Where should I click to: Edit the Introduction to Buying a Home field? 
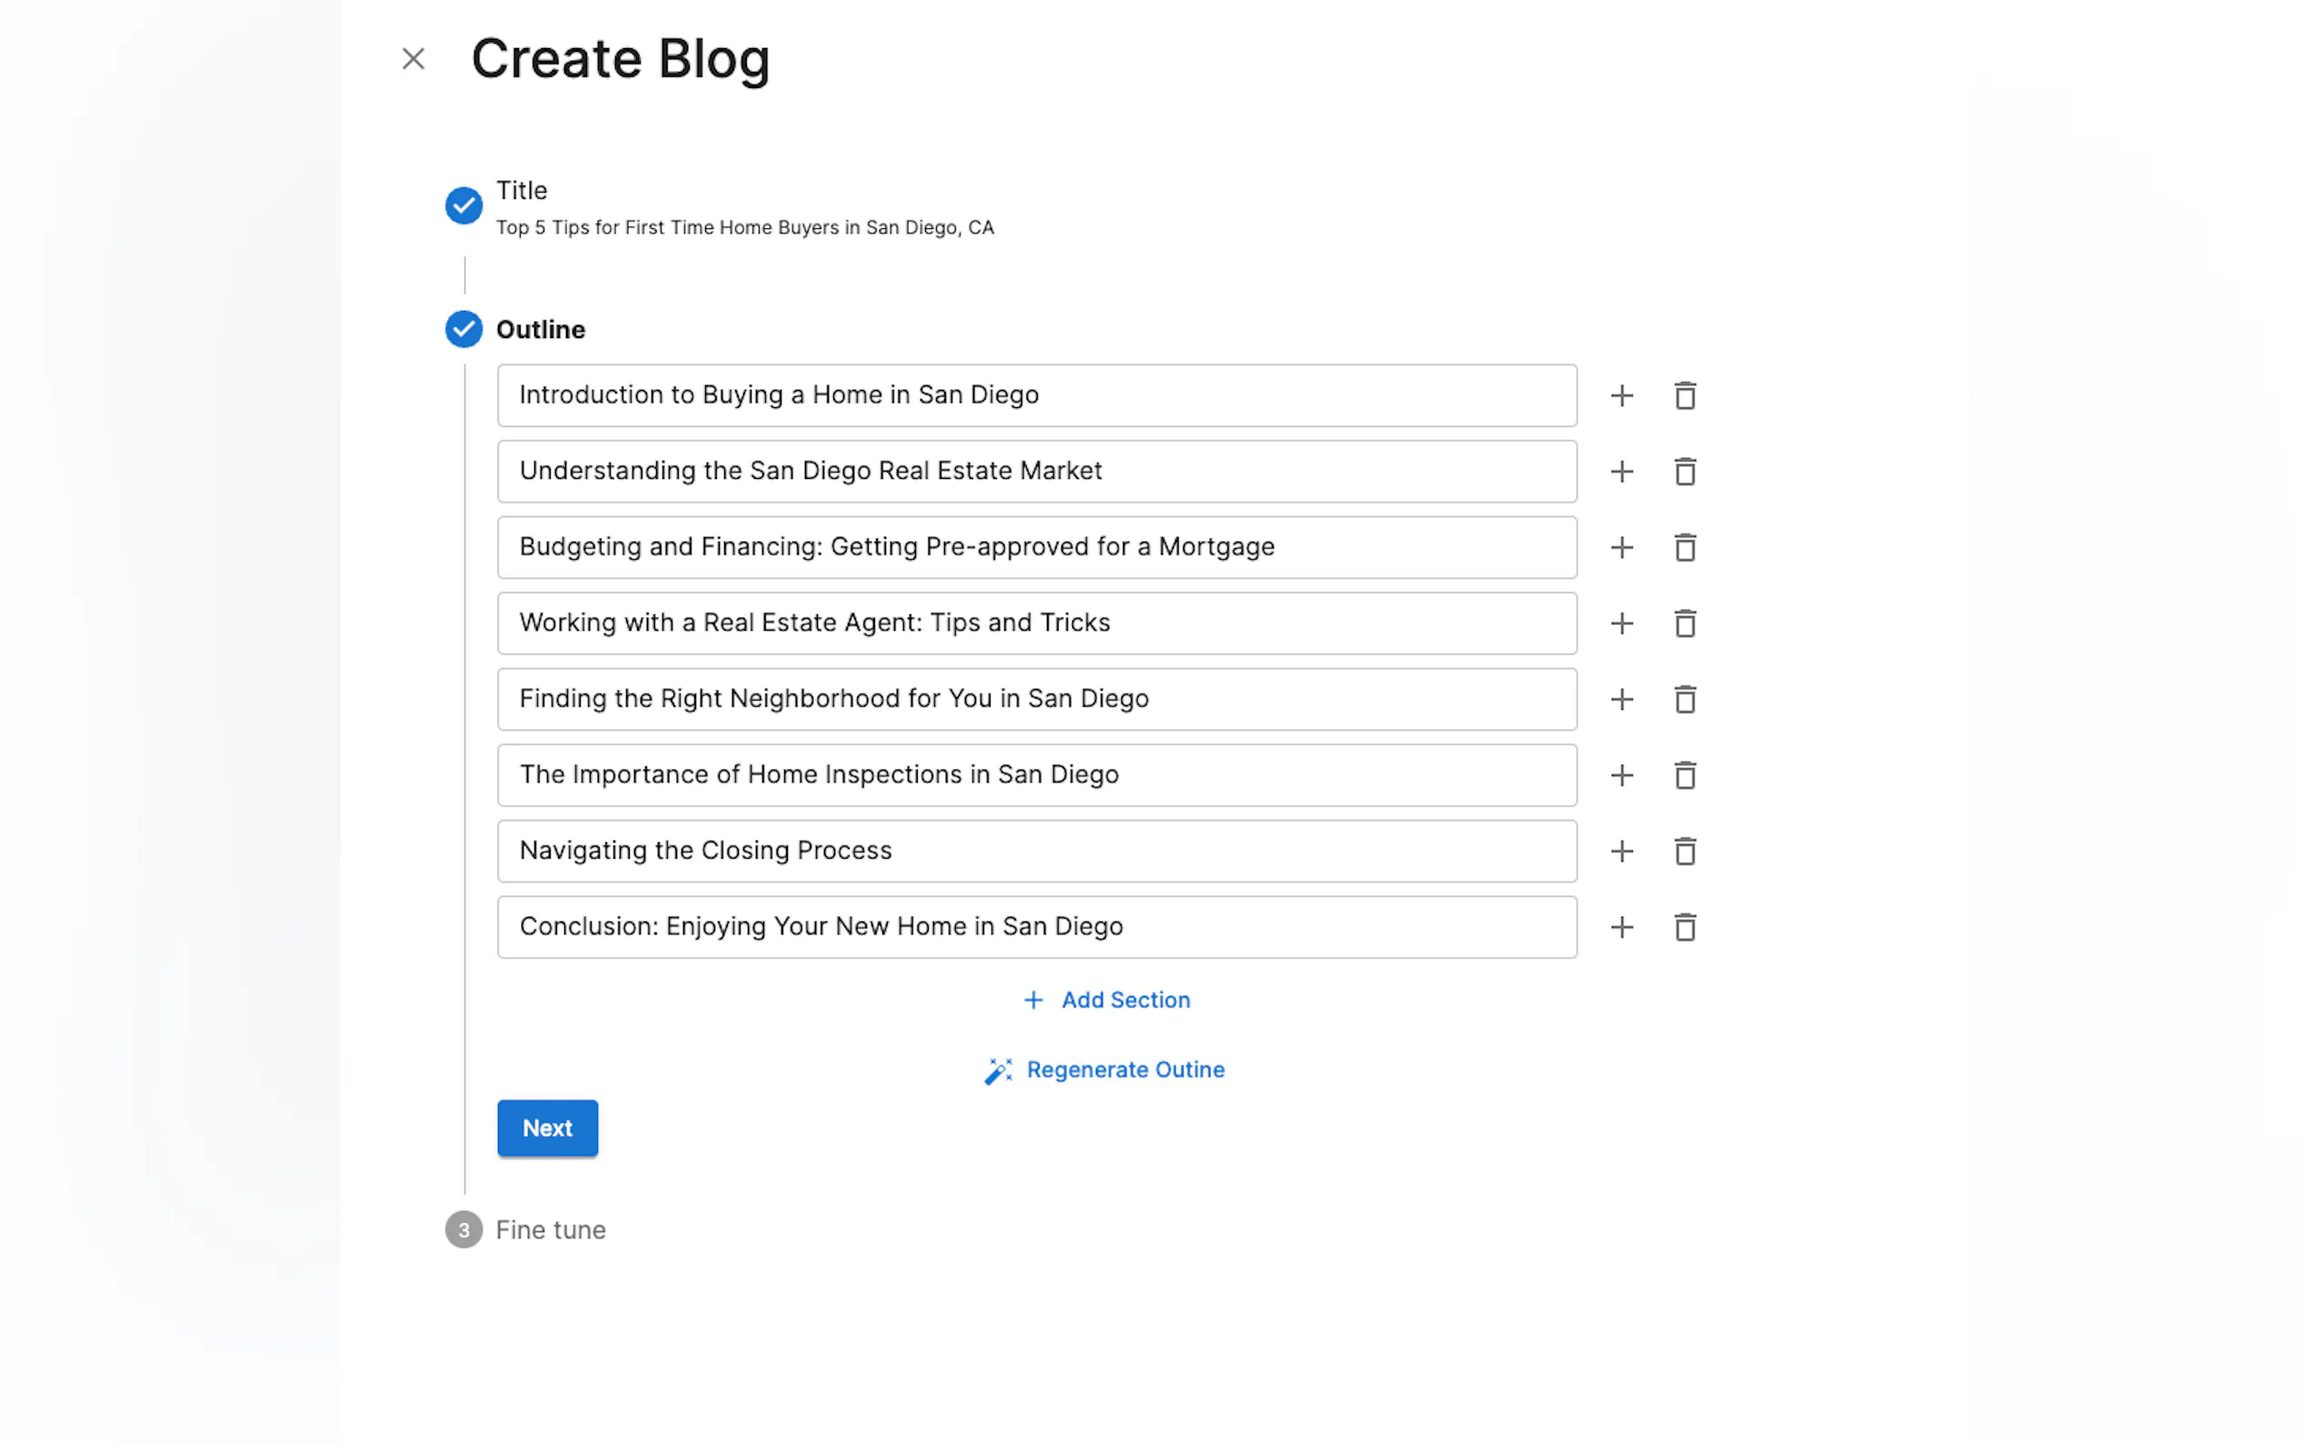pyautogui.click(x=1035, y=395)
